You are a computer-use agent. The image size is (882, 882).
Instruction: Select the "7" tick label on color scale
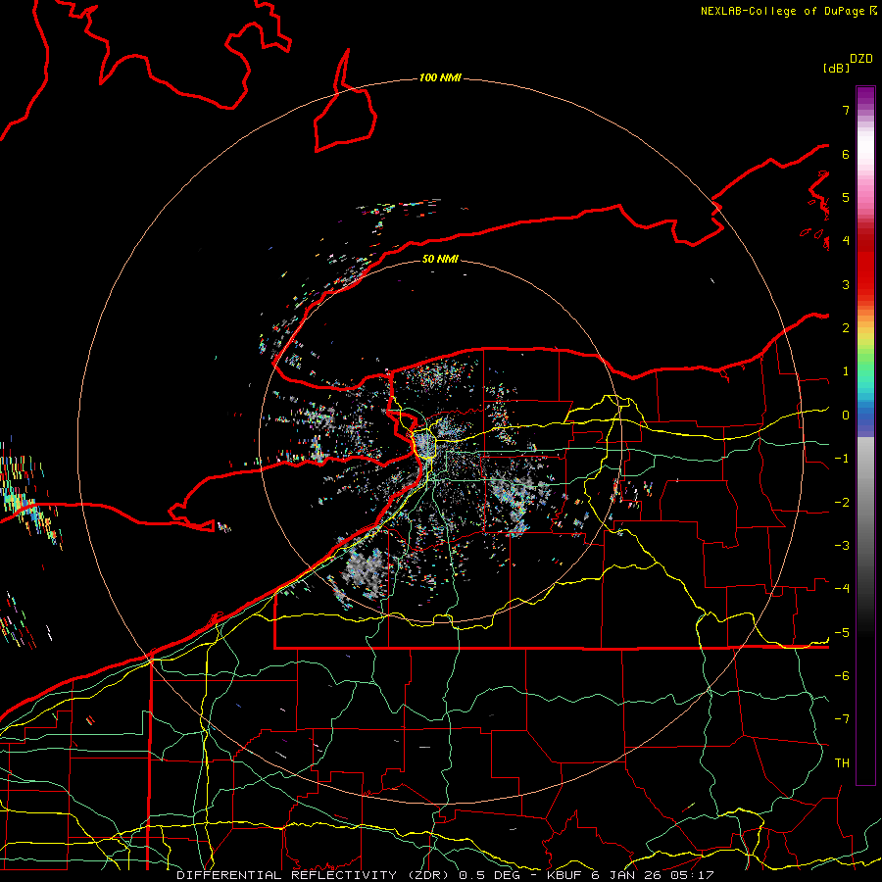coord(846,110)
